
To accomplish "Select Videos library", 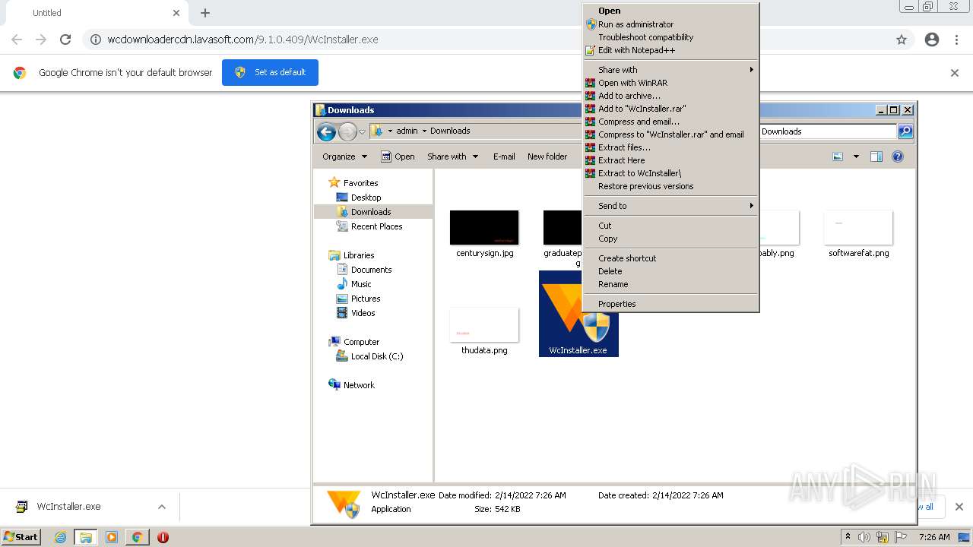I will (363, 313).
